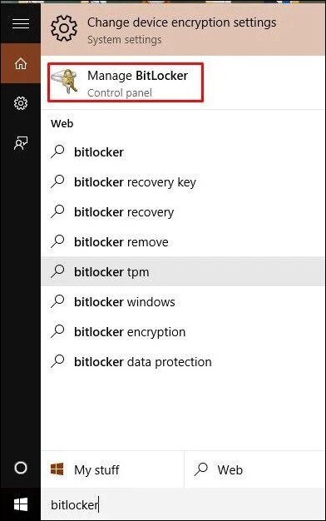Open Manage BitLocker Control panel result
This screenshot has height=521, width=326.
126,82
